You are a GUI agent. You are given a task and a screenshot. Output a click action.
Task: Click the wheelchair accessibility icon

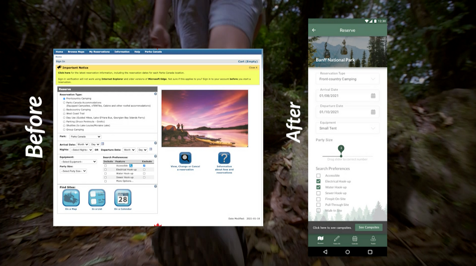click(x=131, y=166)
